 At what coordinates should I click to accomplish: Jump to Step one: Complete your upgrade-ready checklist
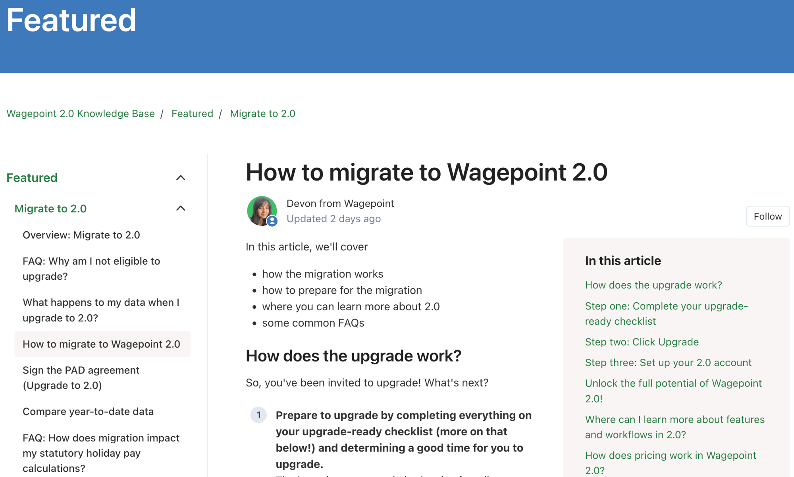(x=667, y=314)
